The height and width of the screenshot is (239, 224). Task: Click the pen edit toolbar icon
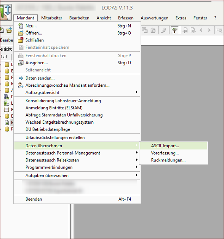[164, 30]
